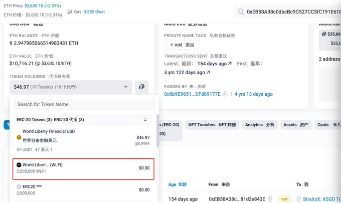
Task: Open the Analytics tab
Action: [x=260, y=124]
